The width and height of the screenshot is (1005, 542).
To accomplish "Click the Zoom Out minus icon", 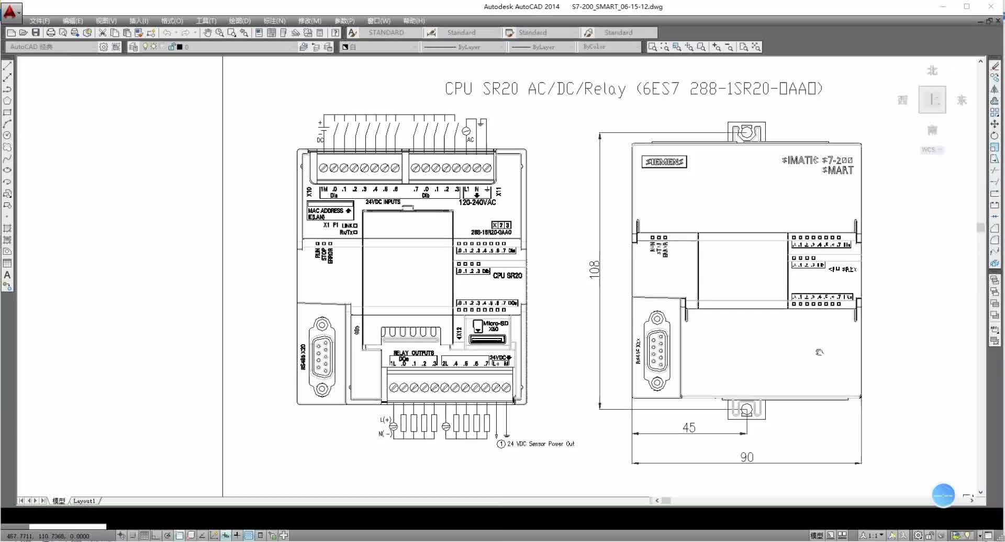I will (729, 47).
